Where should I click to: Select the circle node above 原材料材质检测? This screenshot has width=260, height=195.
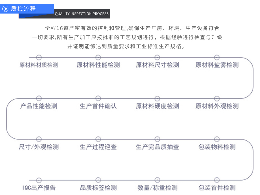coord(39,57)
